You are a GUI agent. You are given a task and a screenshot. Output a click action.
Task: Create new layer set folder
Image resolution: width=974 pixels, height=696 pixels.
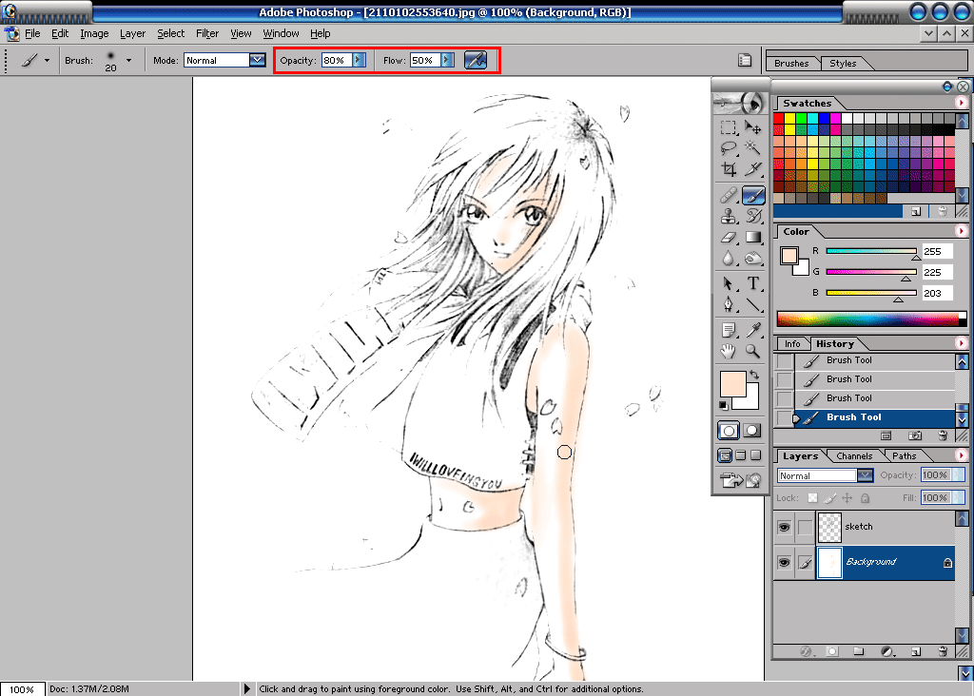(859, 651)
